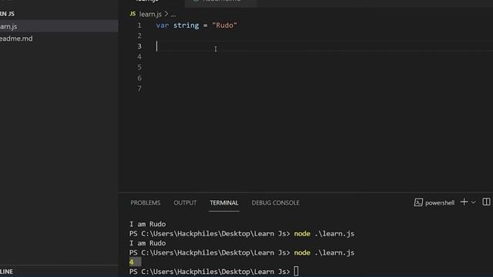Screen dimensions: 493x277
Task: Click line number 3 in gutter
Action: (x=139, y=46)
